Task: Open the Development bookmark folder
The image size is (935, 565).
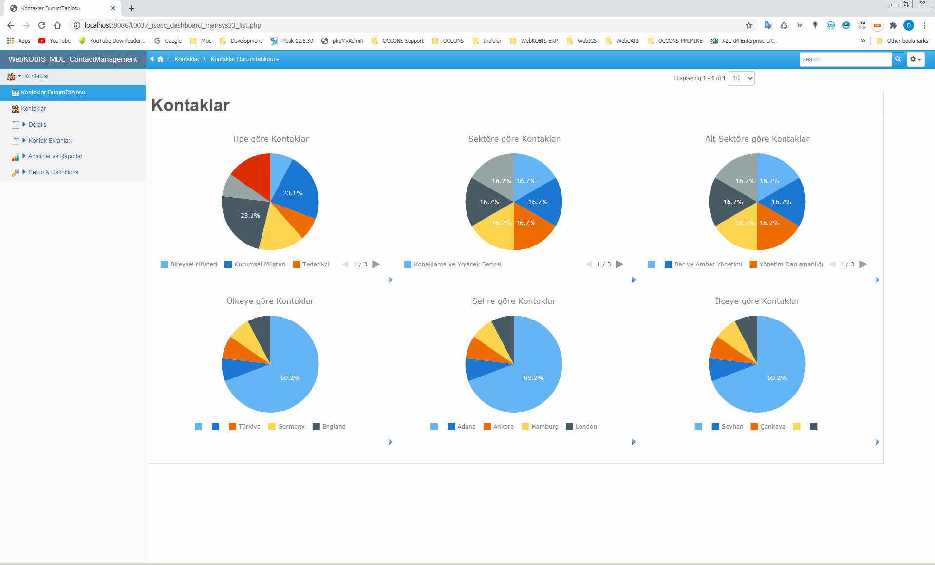Action: tap(241, 41)
